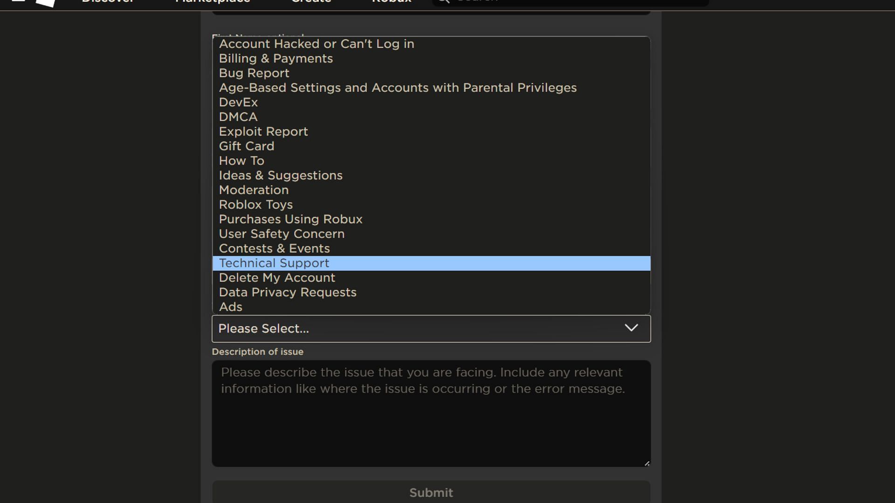Choose the DMCA option
895x503 pixels.
431,117
